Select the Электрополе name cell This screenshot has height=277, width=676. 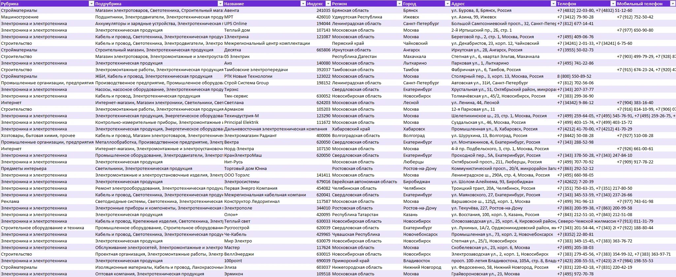(264, 208)
